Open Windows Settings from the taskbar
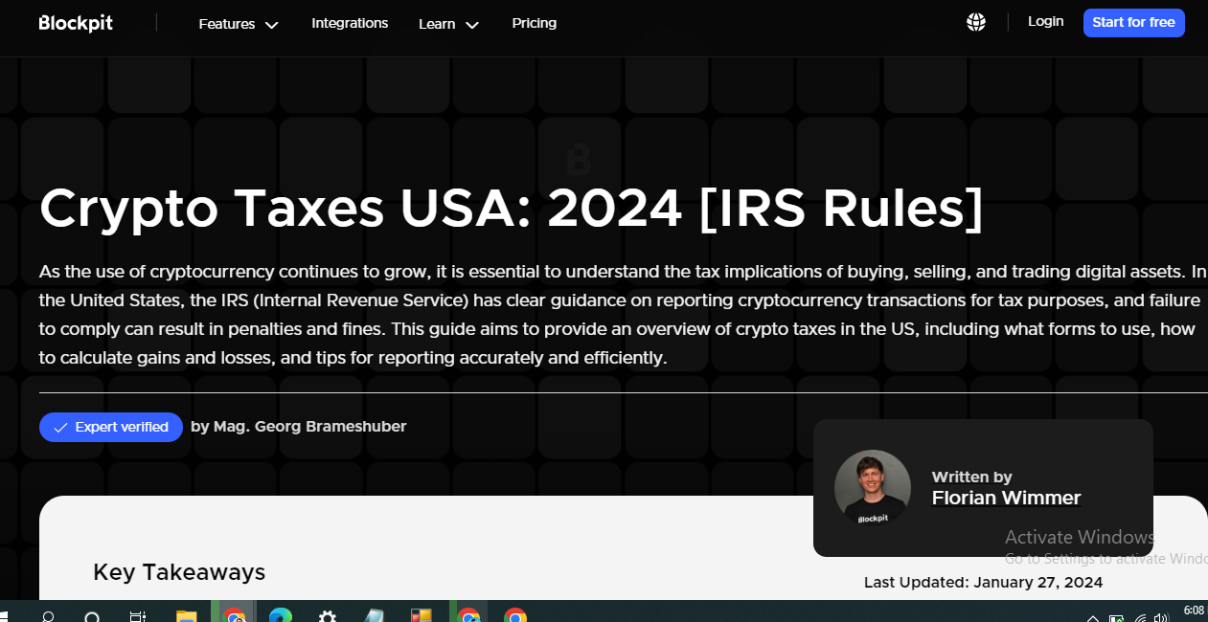Image resolution: width=1208 pixels, height=622 pixels. pos(327,616)
